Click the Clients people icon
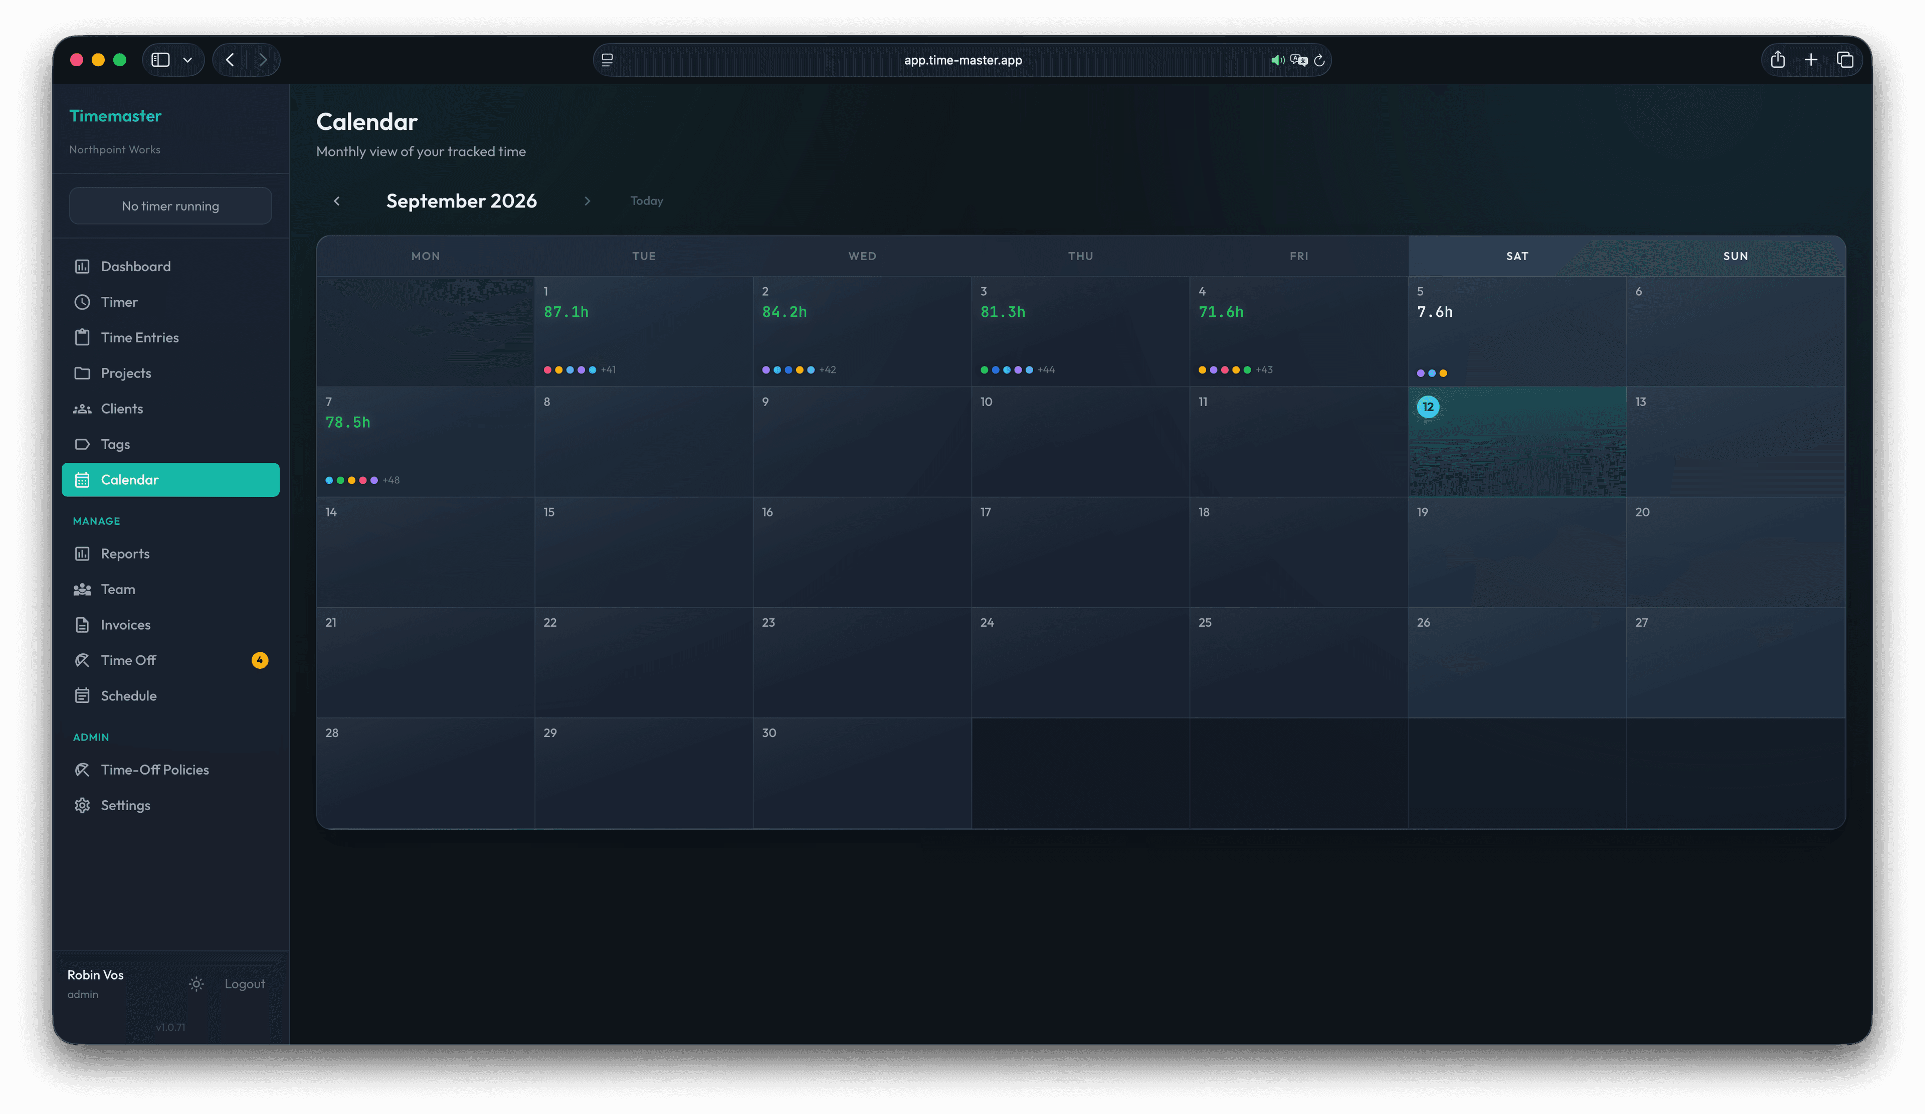Image resolution: width=1925 pixels, height=1114 pixels. coord(82,409)
